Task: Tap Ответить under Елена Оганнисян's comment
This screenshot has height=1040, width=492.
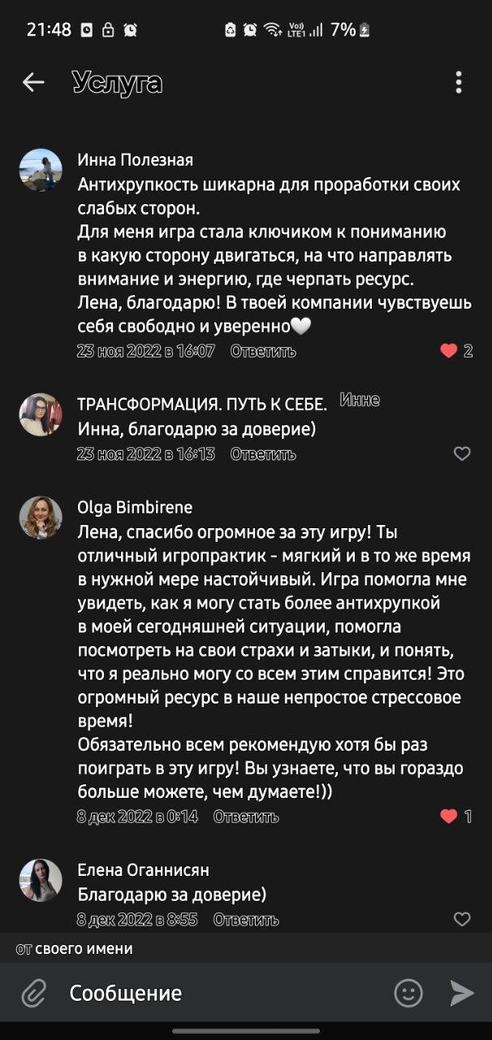Action: tap(246, 919)
